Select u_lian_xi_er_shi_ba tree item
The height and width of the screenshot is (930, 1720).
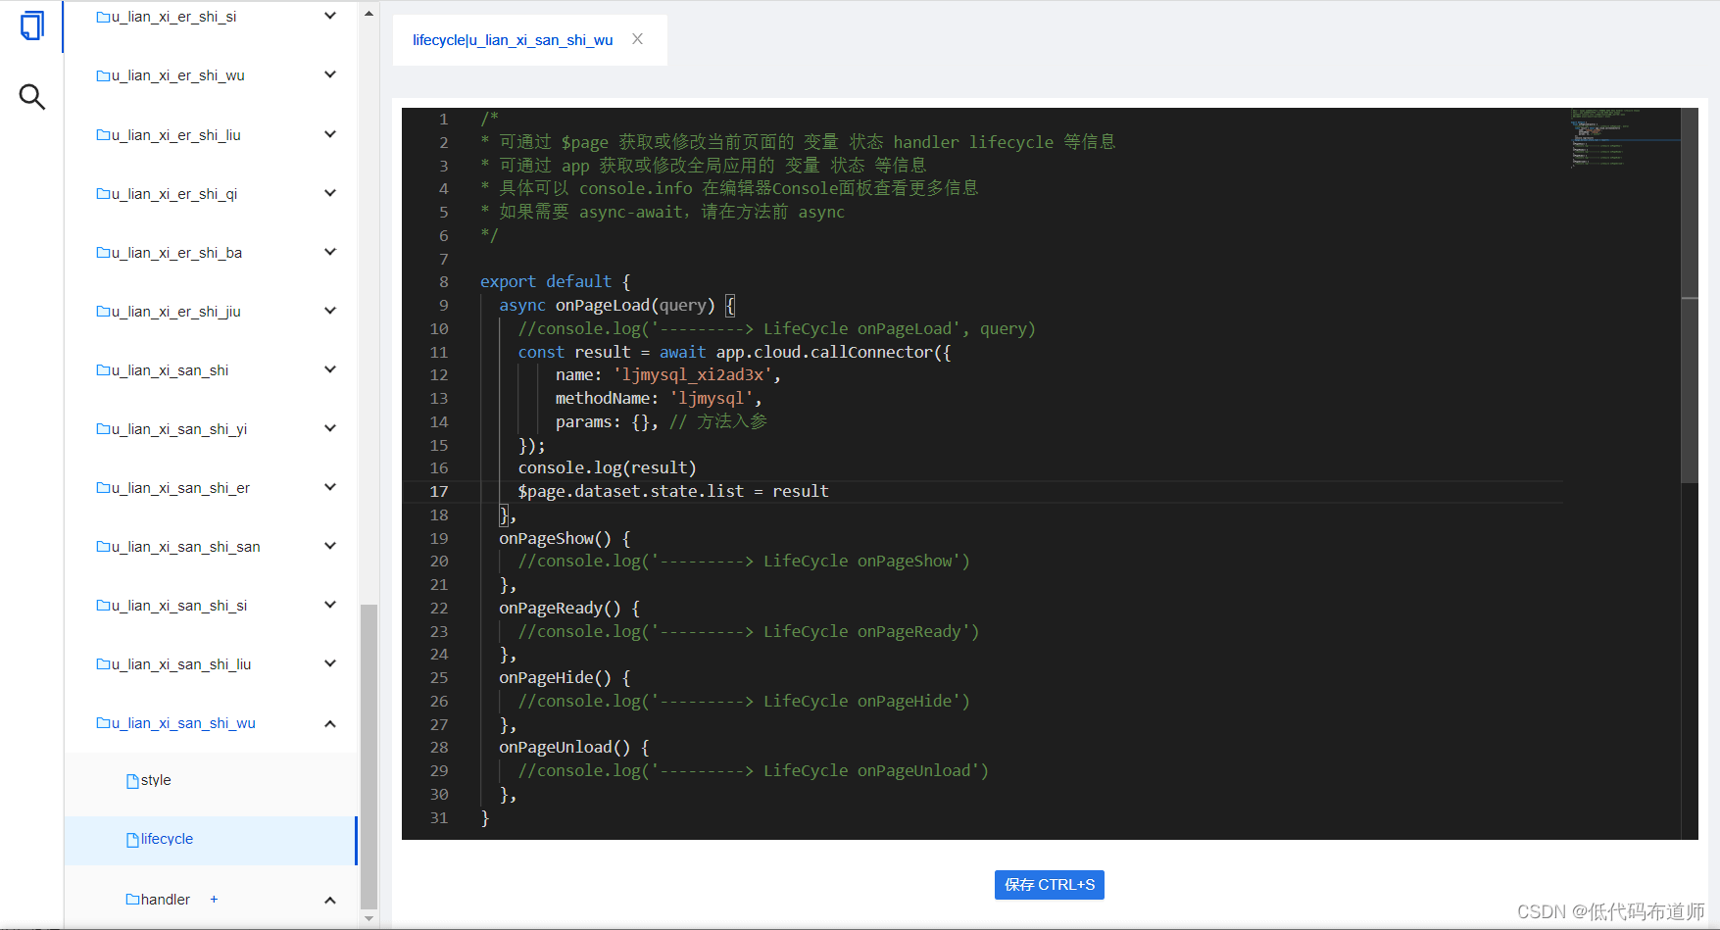pyautogui.click(x=170, y=253)
